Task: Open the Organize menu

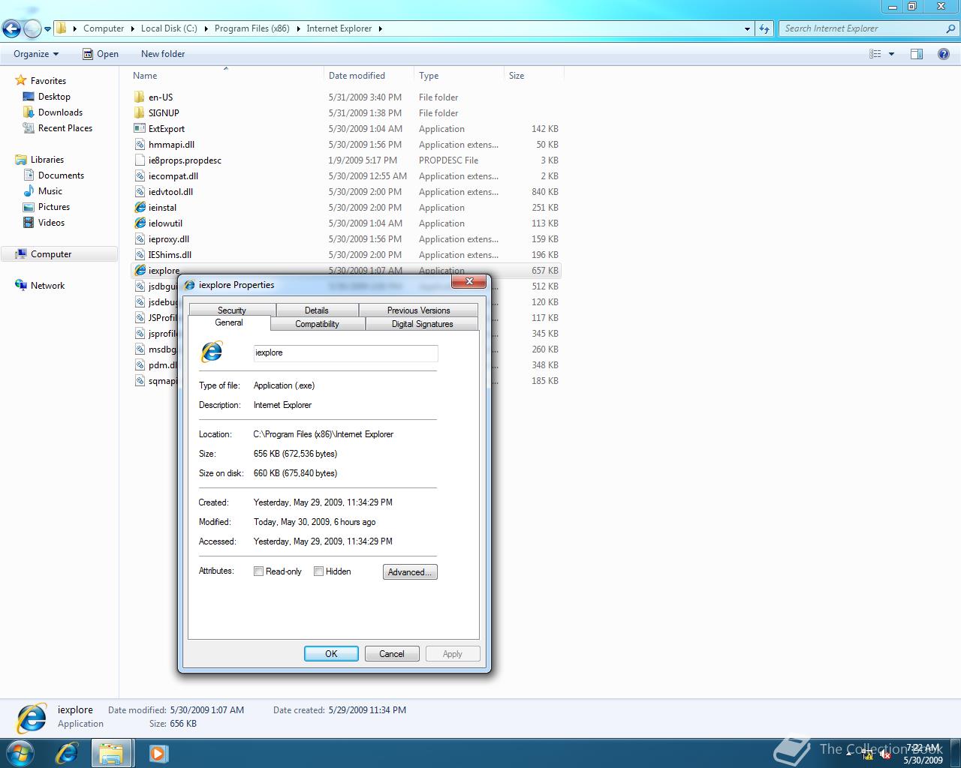Action: (36, 54)
